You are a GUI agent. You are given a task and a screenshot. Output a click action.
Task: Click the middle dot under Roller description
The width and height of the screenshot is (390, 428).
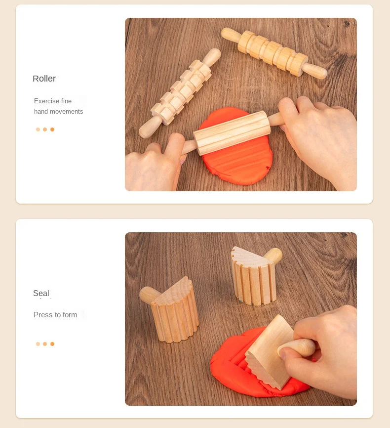point(45,129)
